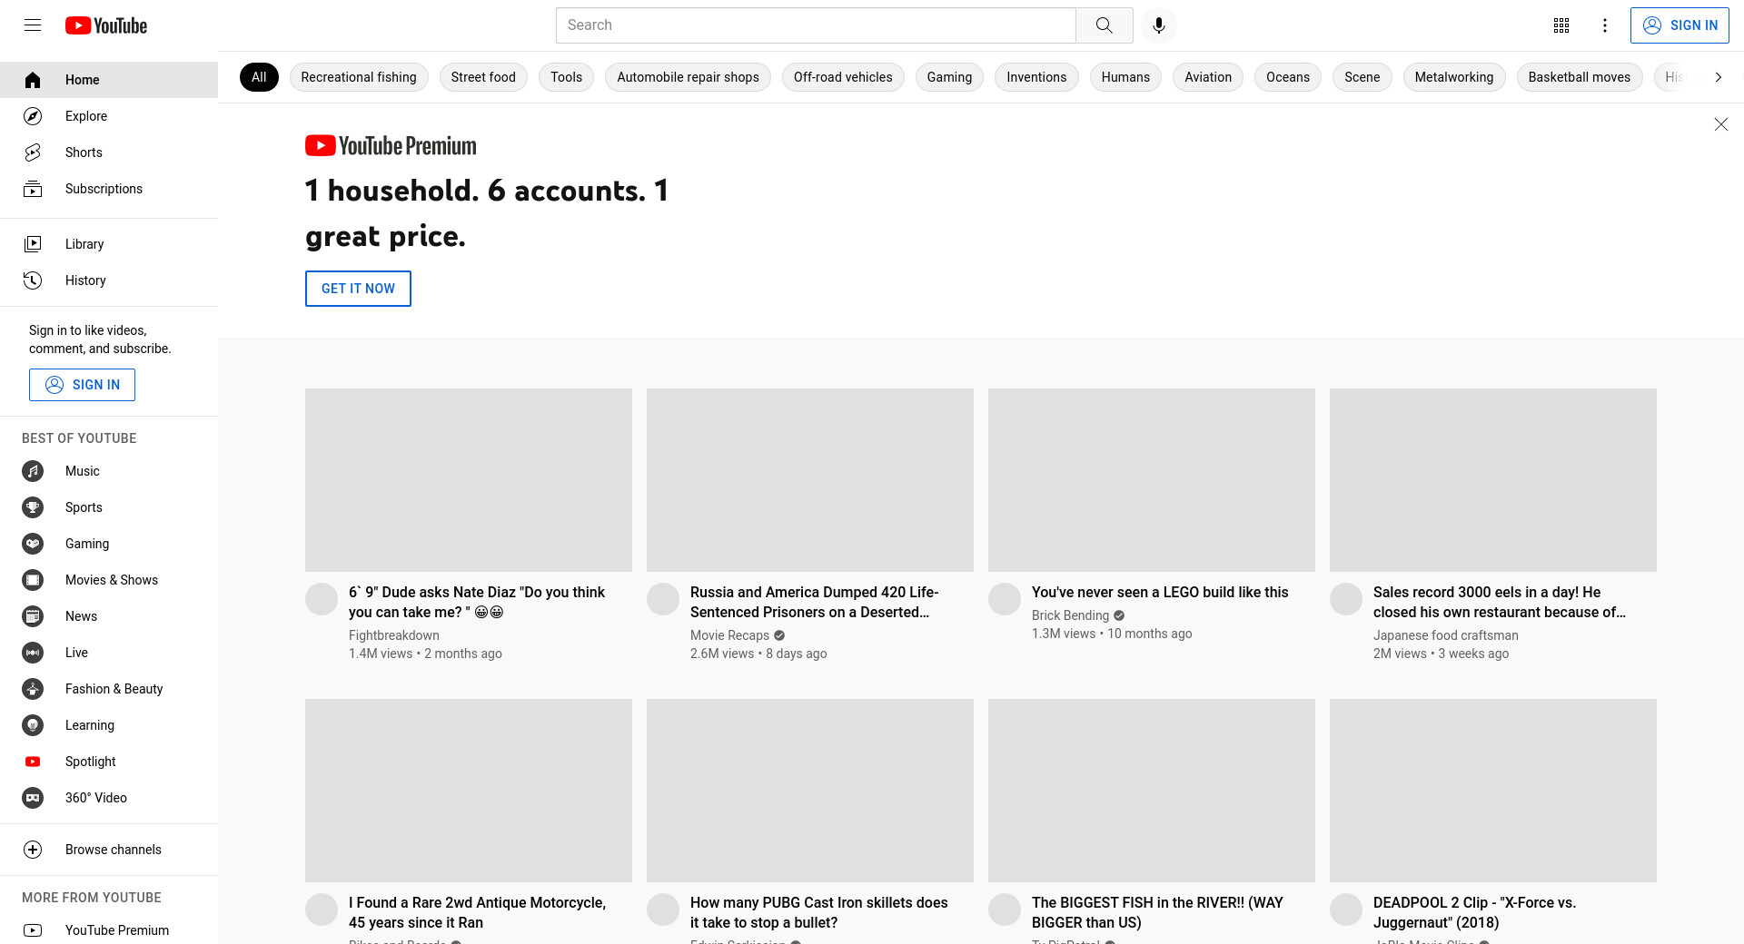Select the Aviation chip
The image size is (1744, 944).
coord(1208,77)
